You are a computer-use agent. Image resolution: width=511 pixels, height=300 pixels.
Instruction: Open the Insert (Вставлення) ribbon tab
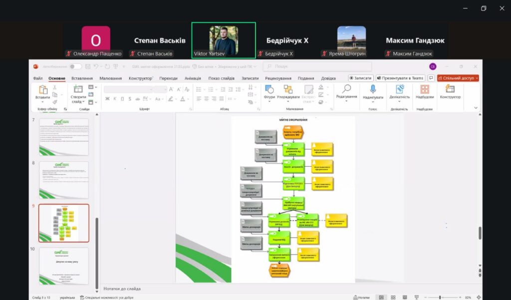82,78
